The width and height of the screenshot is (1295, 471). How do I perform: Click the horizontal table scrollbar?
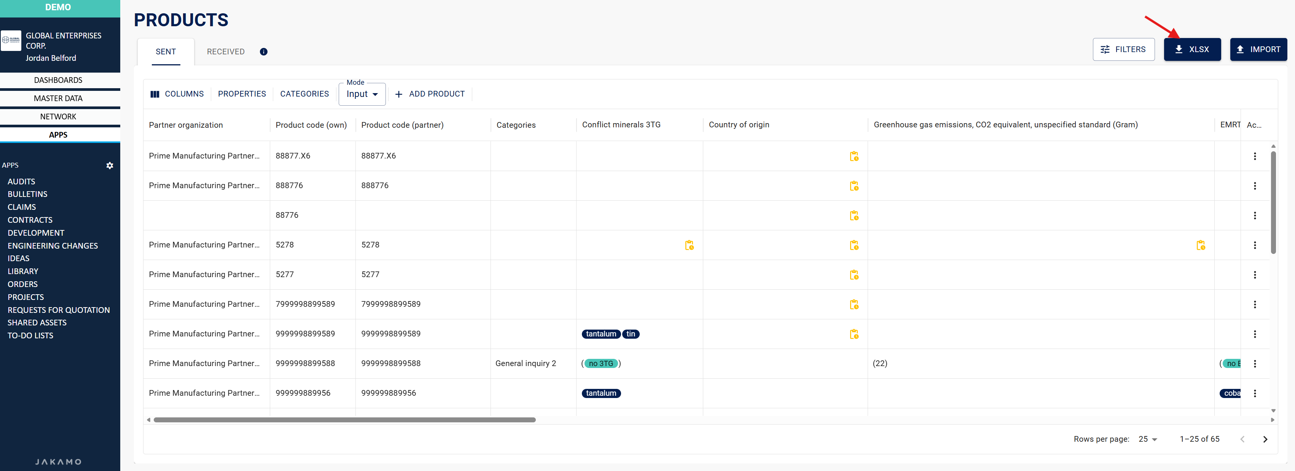pyautogui.click(x=344, y=420)
